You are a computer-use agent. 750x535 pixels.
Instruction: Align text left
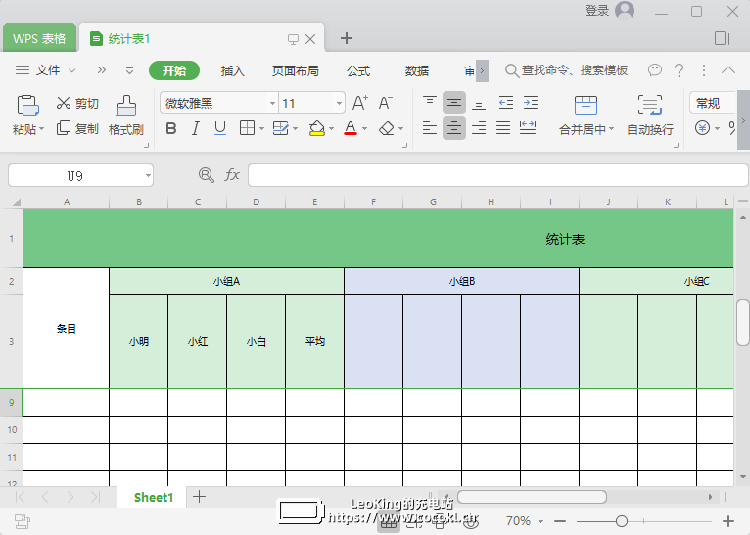click(x=430, y=128)
